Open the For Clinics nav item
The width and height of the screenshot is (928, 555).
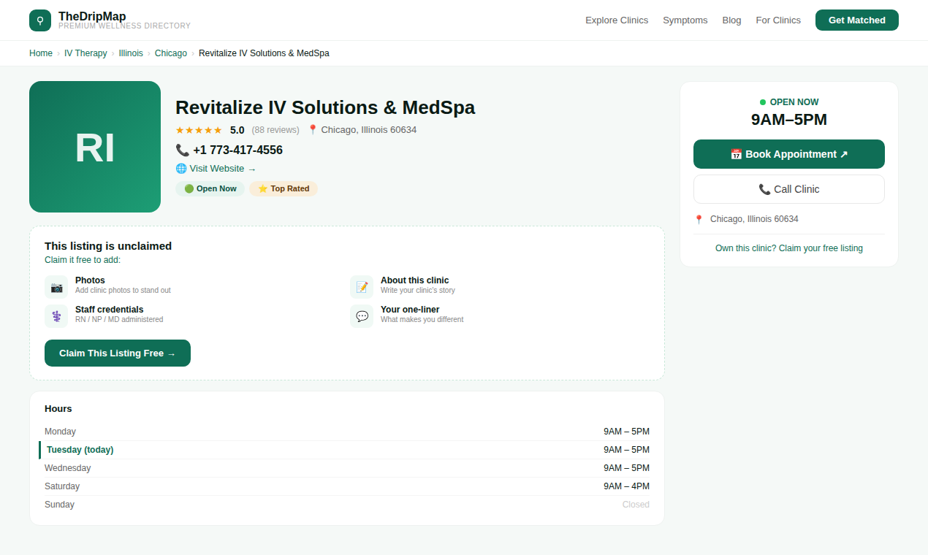point(778,20)
